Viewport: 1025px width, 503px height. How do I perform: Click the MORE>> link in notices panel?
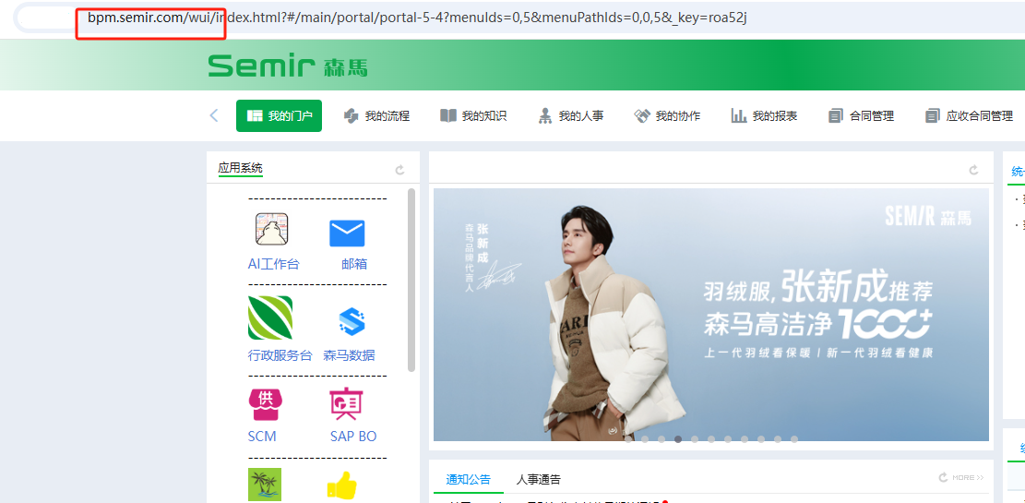[968, 477]
